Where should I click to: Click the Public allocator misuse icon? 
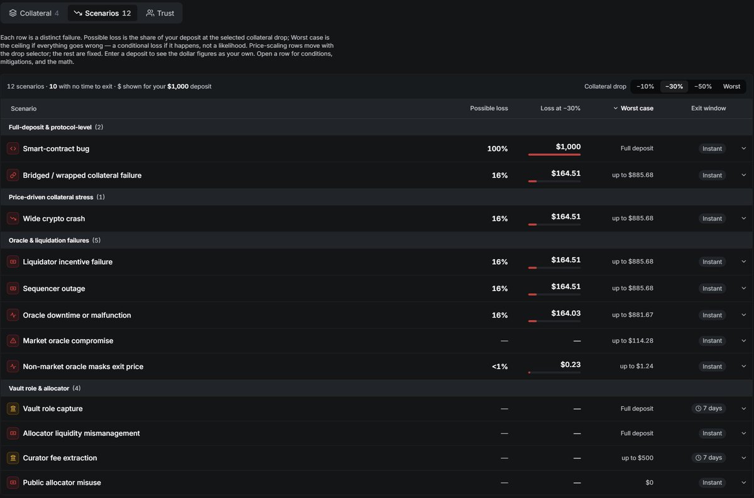coord(13,482)
